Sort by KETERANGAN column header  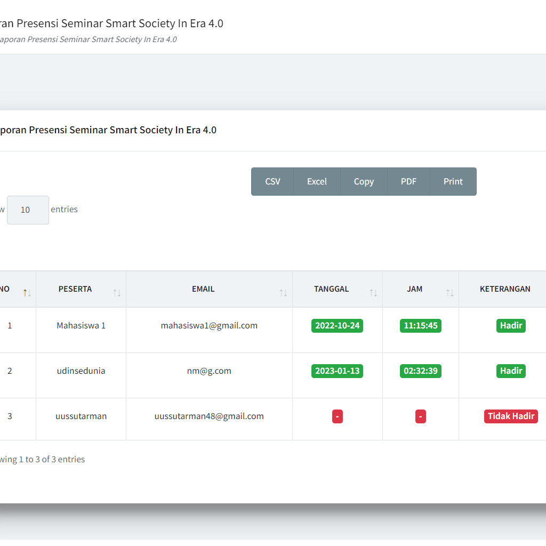504,289
